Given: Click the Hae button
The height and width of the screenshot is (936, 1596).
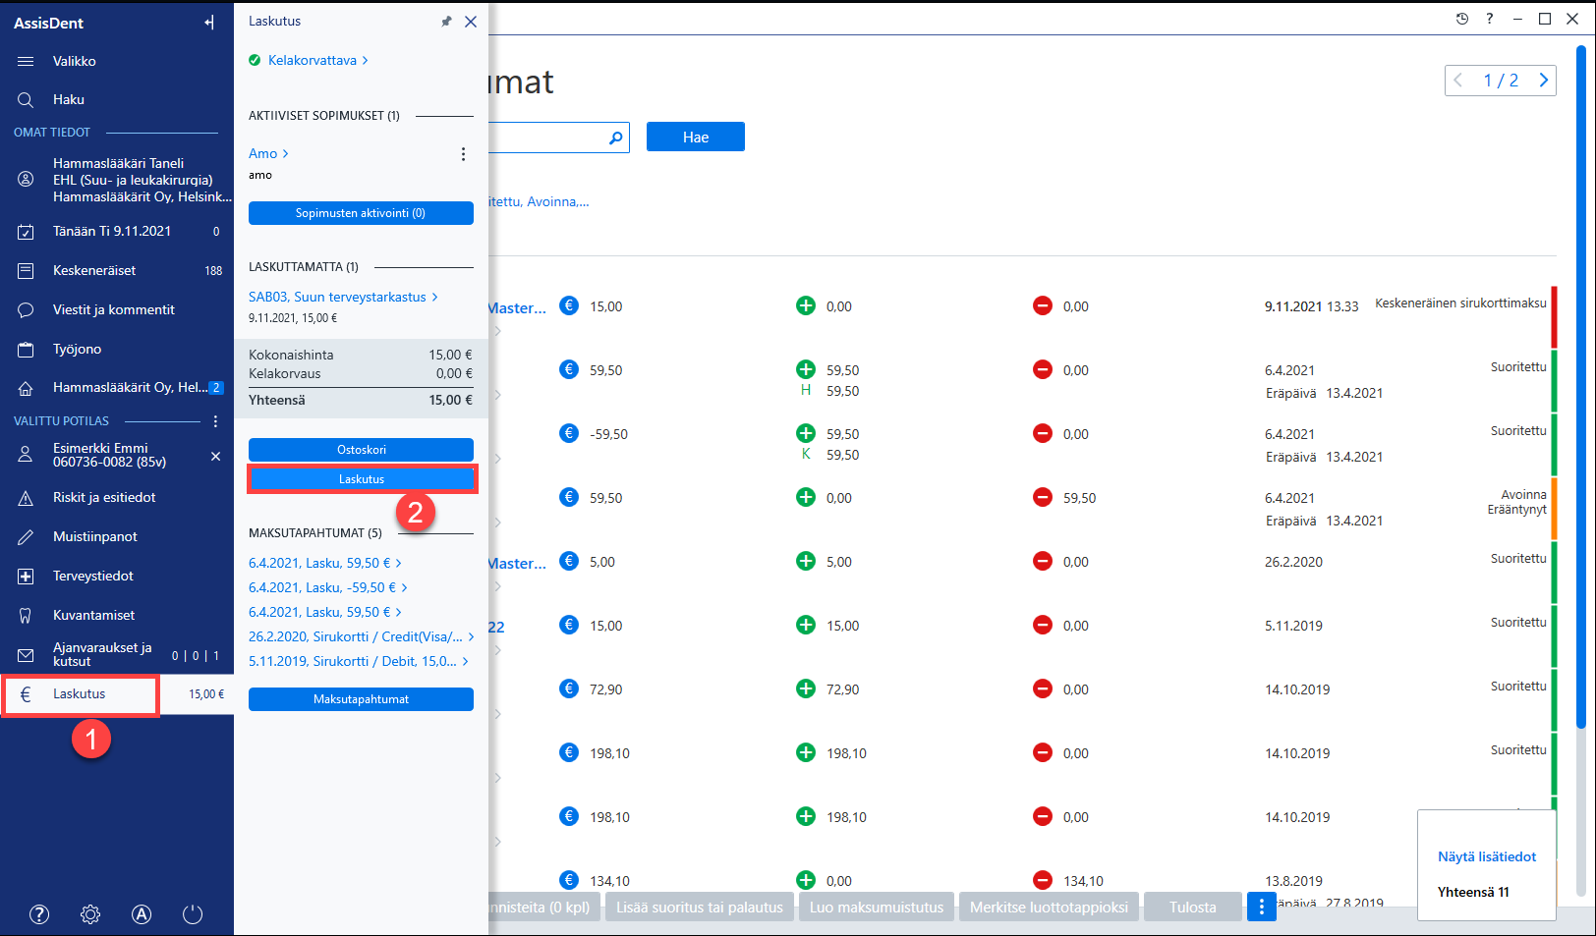Looking at the screenshot, I should click(x=696, y=138).
